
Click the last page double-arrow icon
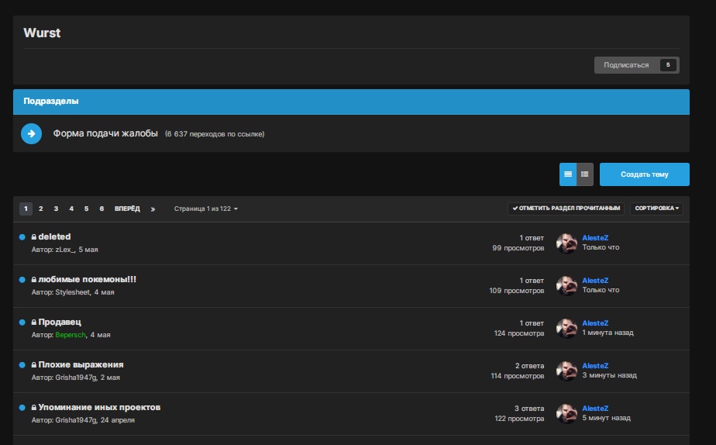[x=153, y=209]
